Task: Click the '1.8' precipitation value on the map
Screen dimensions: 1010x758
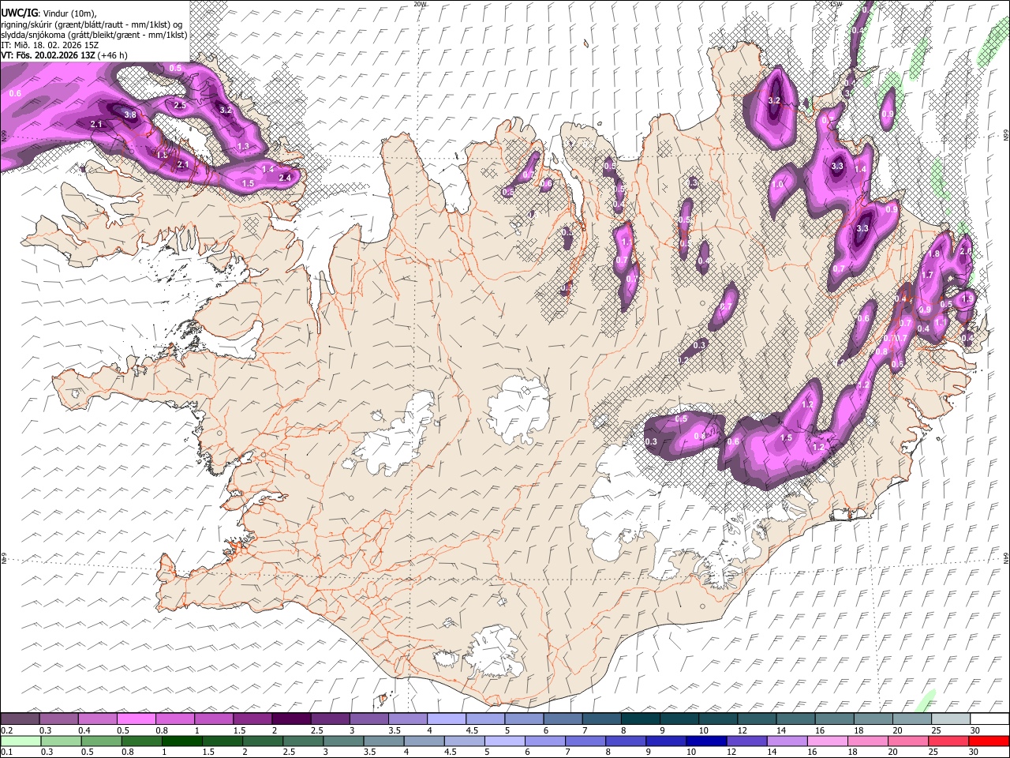Action: [x=934, y=254]
